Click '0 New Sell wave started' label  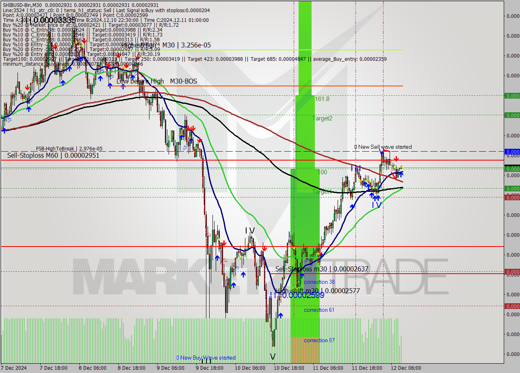(x=383, y=147)
